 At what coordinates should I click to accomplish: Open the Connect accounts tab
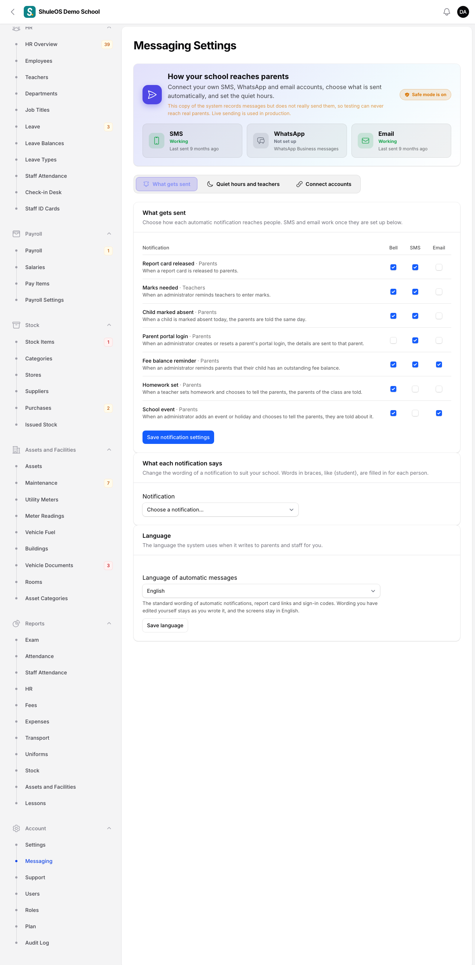coord(324,184)
